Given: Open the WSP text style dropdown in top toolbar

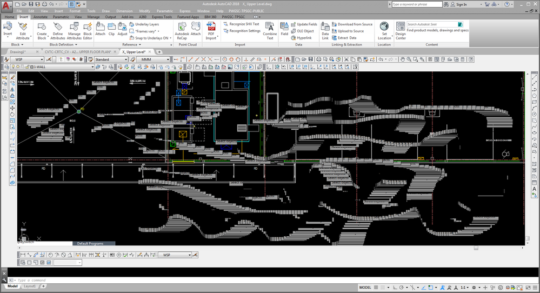Looking at the screenshot, I should (42, 59).
